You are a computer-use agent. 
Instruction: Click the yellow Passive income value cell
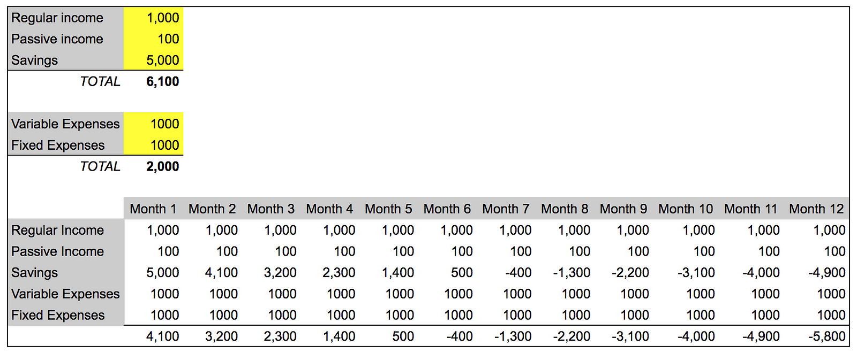(154, 39)
